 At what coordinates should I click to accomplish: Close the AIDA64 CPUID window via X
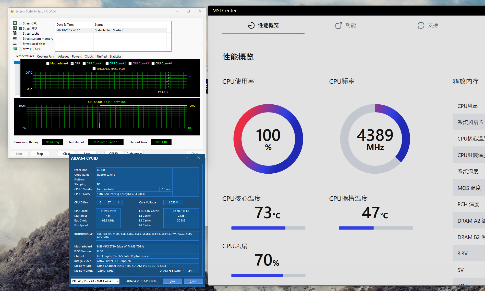pos(199,158)
